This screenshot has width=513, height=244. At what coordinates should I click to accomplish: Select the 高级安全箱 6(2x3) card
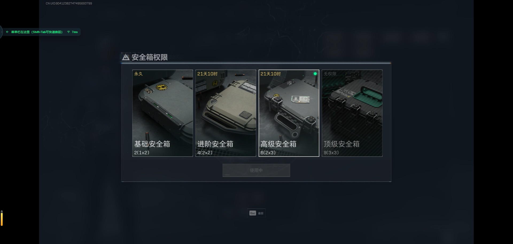click(289, 113)
